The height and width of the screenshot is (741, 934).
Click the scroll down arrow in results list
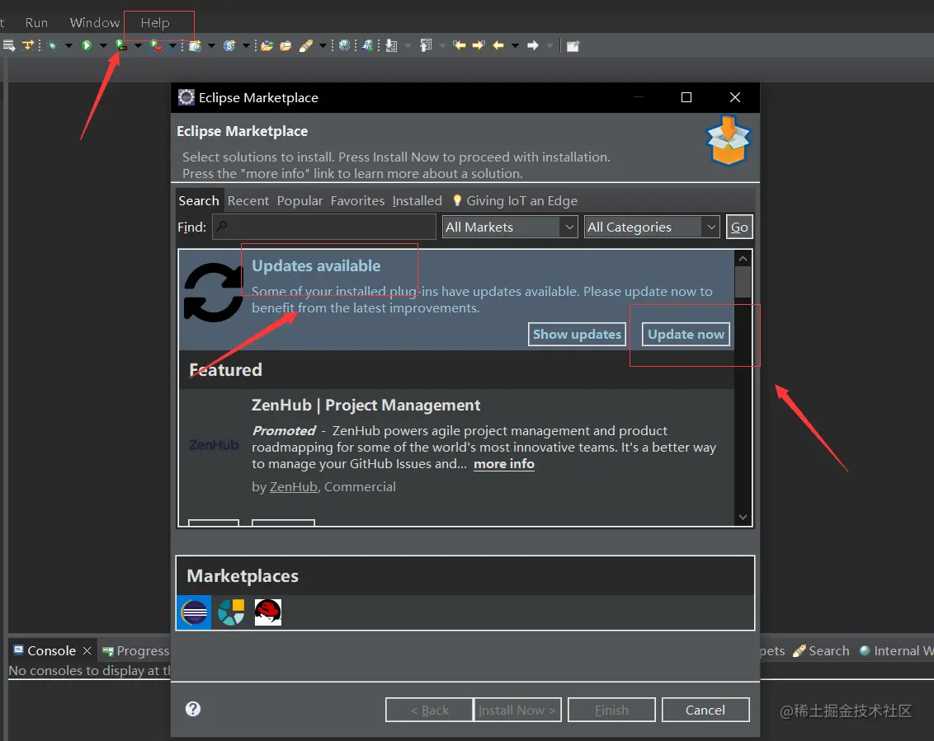click(743, 517)
